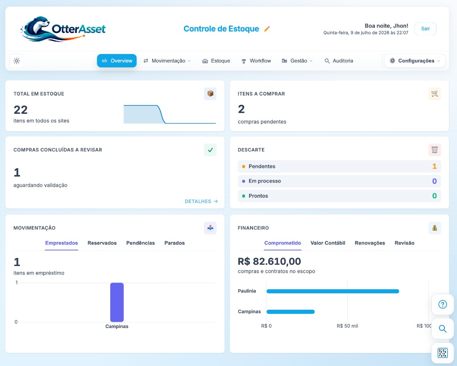The width and height of the screenshot is (457, 366).
Task: Click the Campinas horizontal bar in Financeiro
Action: click(x=291, y=312)
